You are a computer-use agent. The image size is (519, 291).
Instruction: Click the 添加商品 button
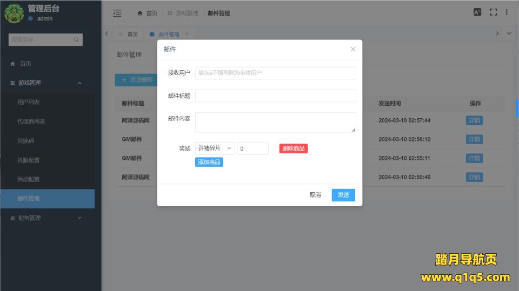coord(209,162)
